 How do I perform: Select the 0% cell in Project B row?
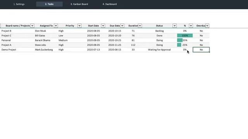click(x=185, y=31)
